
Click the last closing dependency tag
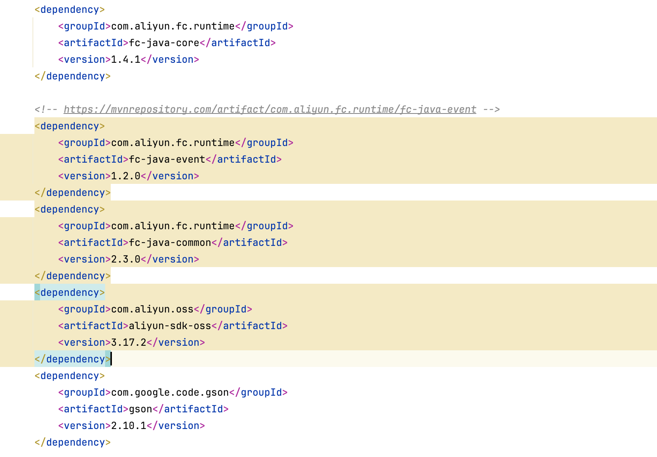[x=73, y=442]
